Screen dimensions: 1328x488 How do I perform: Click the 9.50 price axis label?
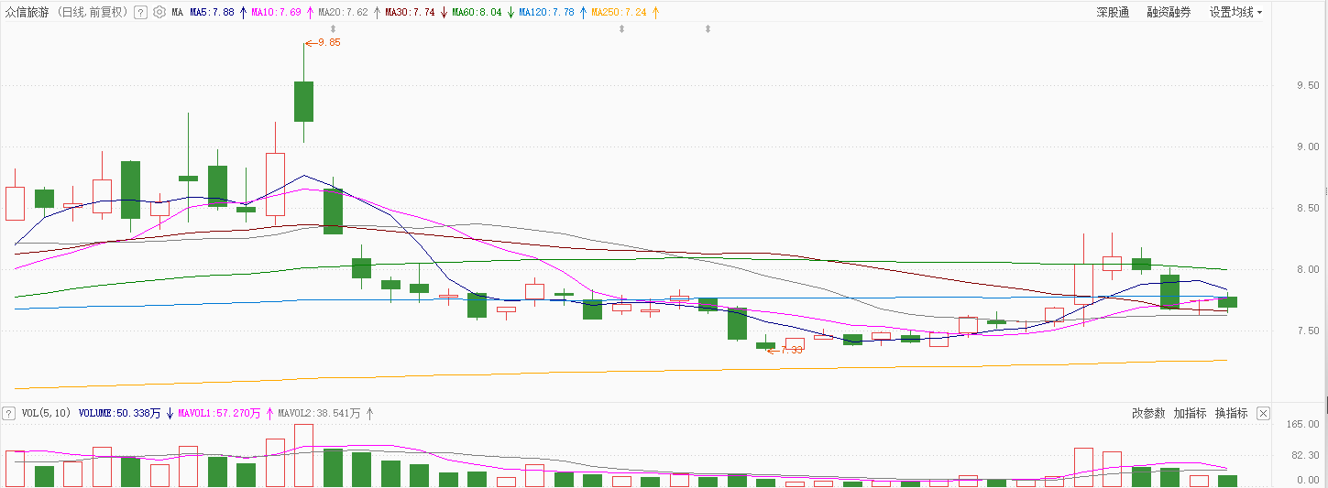(1308, 85)
